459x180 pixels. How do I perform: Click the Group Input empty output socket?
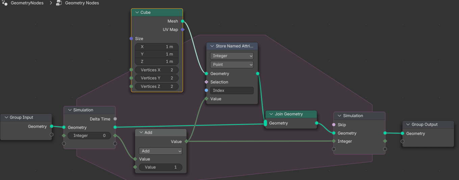[51, 135]
